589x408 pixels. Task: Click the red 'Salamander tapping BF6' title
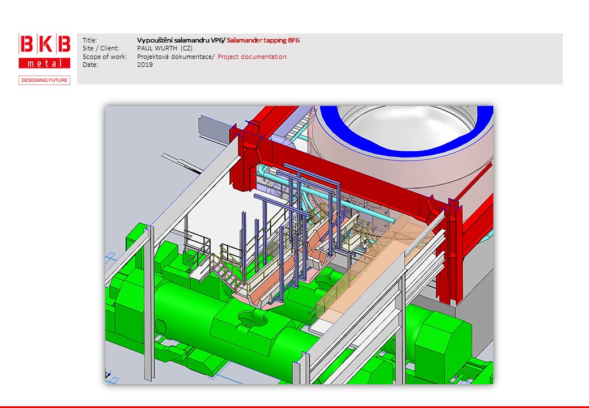tap(263, 40)
